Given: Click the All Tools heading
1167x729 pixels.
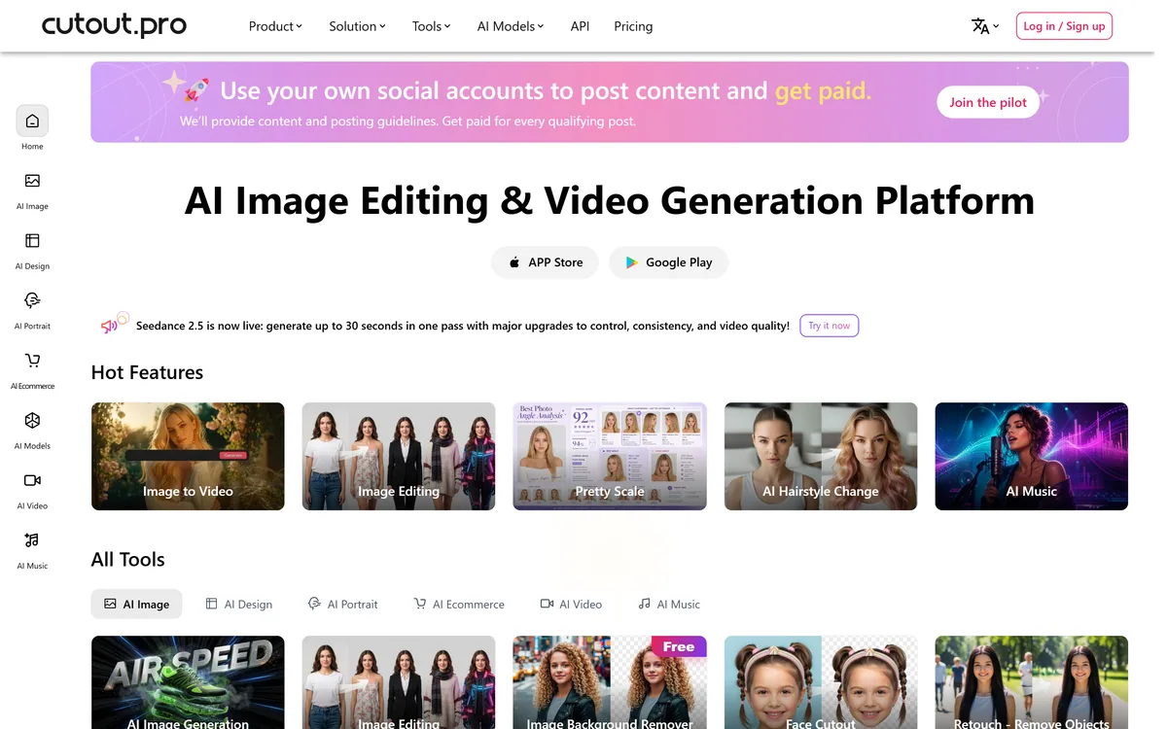Looking at the screenshot, I should click(127, 559).
